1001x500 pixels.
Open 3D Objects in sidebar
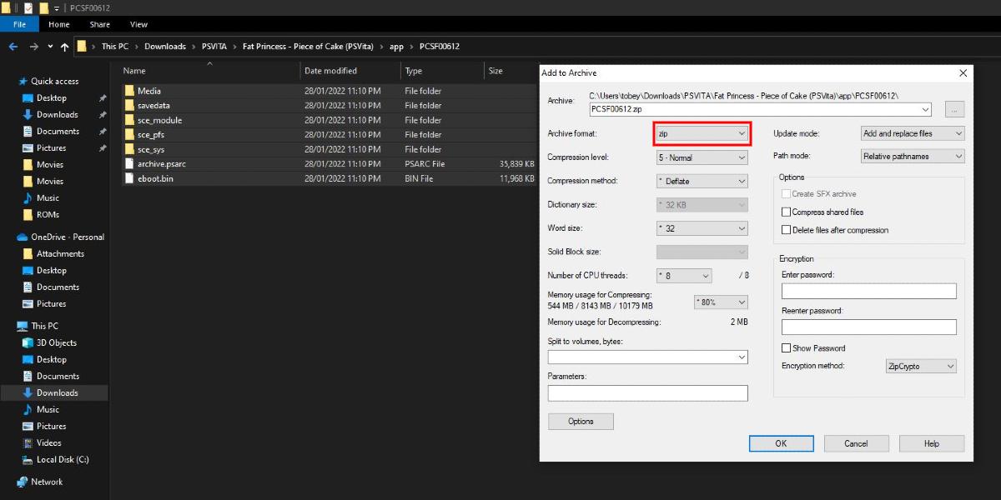(28, 342)
